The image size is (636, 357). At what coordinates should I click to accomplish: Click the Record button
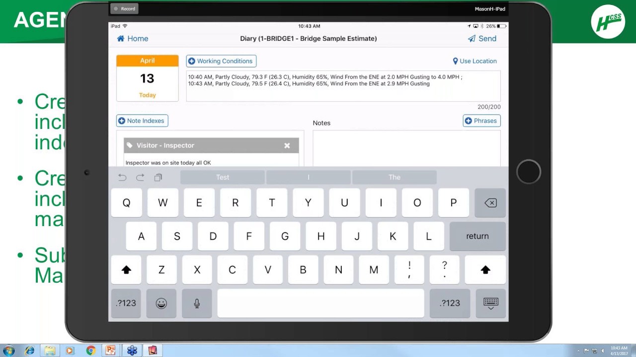coord(124,8)
